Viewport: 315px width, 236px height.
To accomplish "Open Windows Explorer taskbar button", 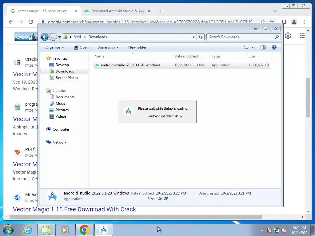I will pyautogui.click(x=46, y=230).
